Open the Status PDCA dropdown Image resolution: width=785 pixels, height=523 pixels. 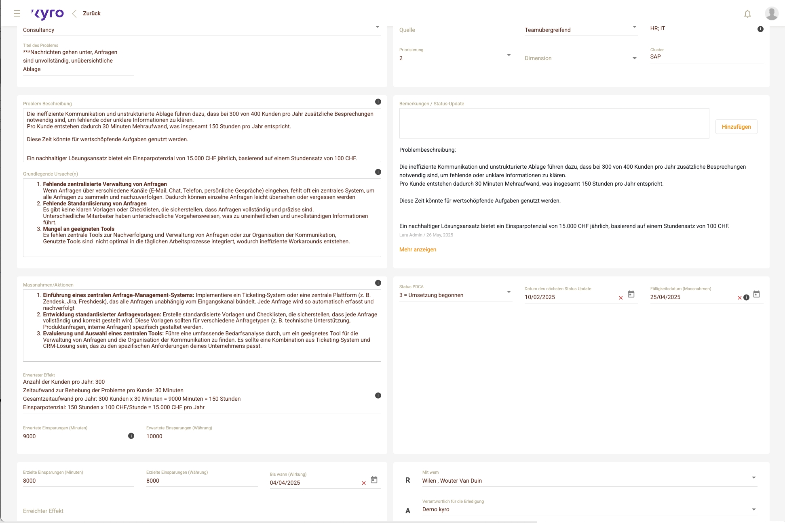click(x=509, y=292)
